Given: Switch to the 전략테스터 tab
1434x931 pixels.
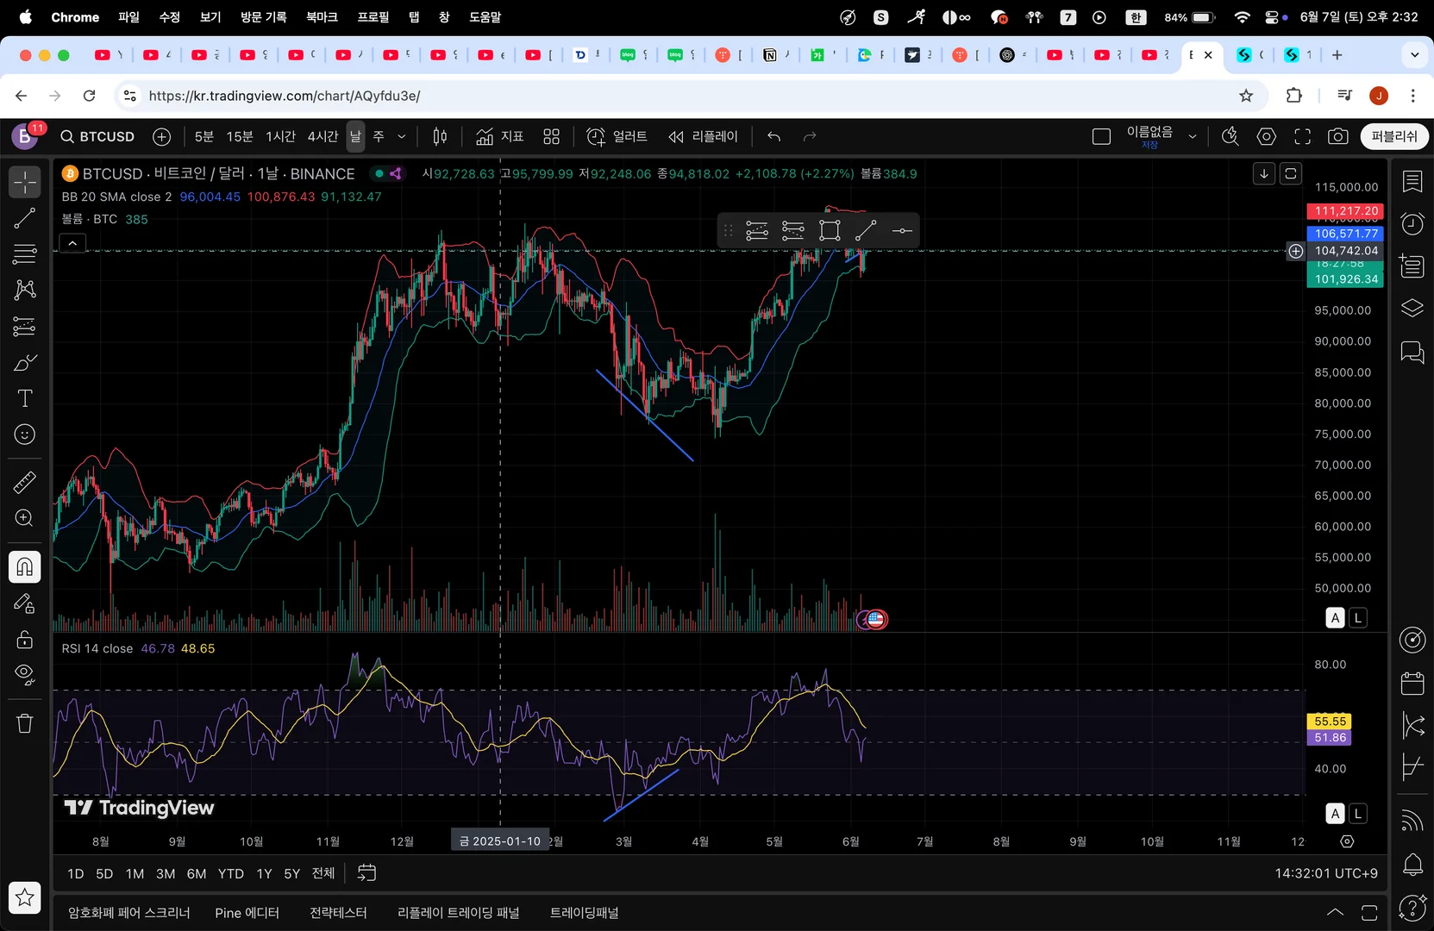Looking at the screenshot, I should pos(338,913).
